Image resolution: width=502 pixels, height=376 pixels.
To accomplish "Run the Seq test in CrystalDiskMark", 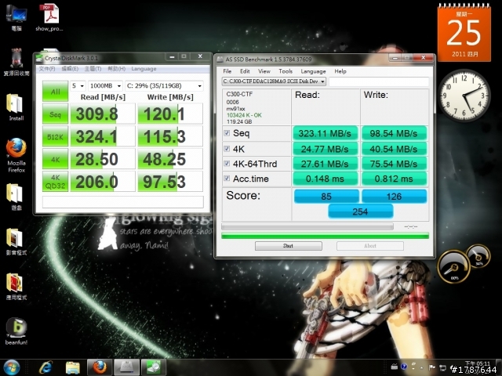I will coord(56,114).
